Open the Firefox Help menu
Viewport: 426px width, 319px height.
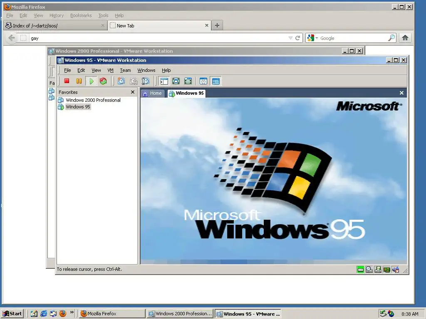point(119,15)
